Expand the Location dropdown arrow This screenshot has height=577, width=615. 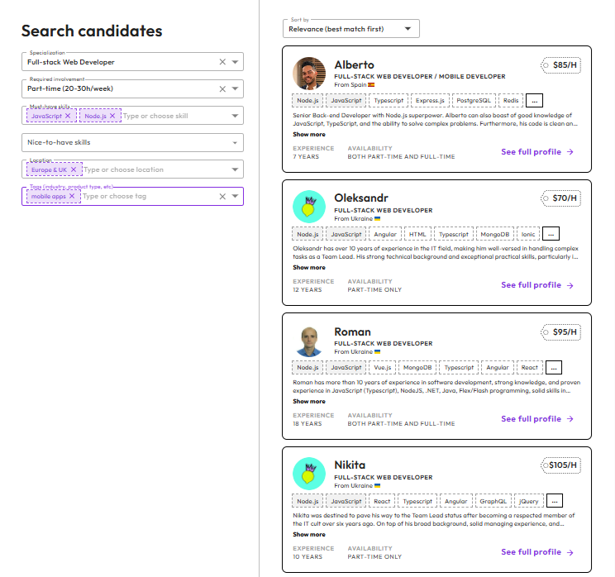point(236,169)
